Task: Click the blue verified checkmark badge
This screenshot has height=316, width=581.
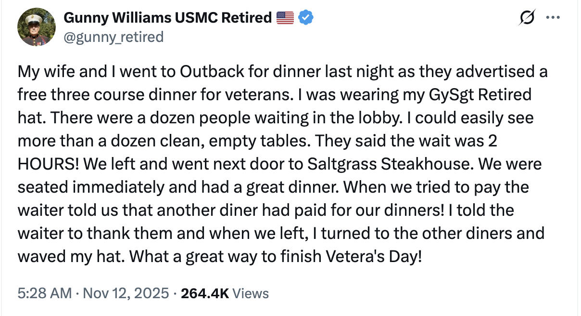Action: (306, 18)
